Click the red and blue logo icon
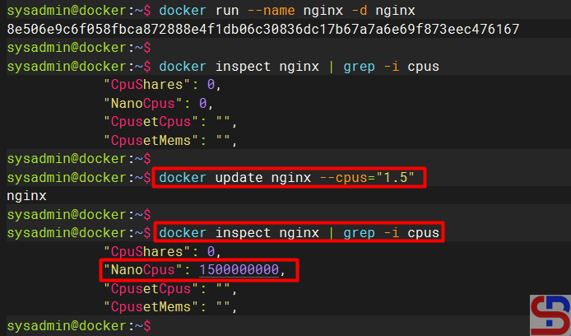Screen dimensions: 571x336 coord(550,314)
